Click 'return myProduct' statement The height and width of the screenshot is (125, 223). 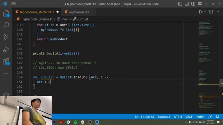52,39
